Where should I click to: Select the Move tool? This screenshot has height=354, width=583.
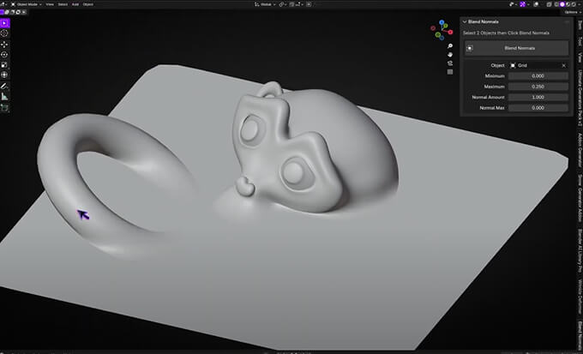click(x=4, y=45)
